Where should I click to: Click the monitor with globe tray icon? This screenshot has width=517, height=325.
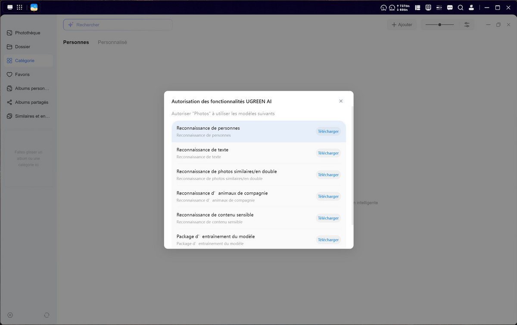[428, 7]
